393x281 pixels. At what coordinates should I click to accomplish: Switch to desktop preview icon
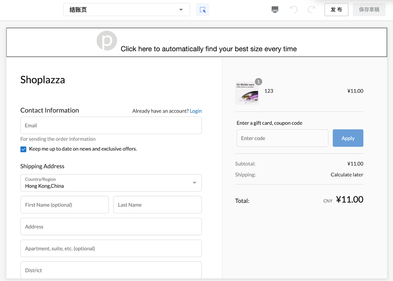click(275, 10)
